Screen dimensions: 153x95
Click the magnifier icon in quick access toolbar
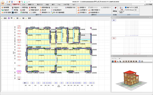22,2
